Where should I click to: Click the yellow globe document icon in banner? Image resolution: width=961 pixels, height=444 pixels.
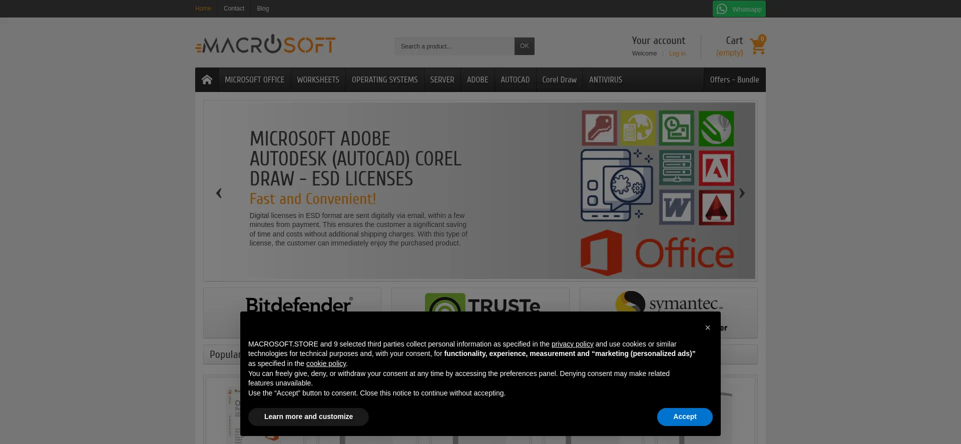click(638, 128)
